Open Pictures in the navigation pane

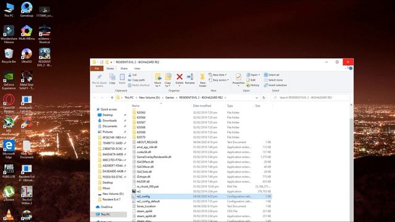107,132
